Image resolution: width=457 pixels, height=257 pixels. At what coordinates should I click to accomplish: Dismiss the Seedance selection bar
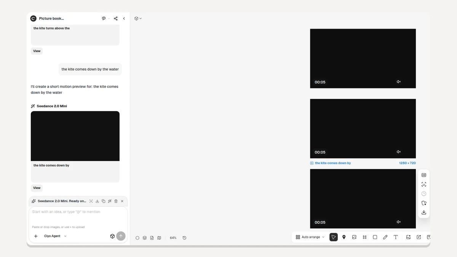click(122, 201)
